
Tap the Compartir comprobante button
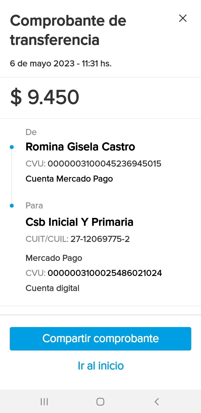pyautogui.click(x=100, y=338)
